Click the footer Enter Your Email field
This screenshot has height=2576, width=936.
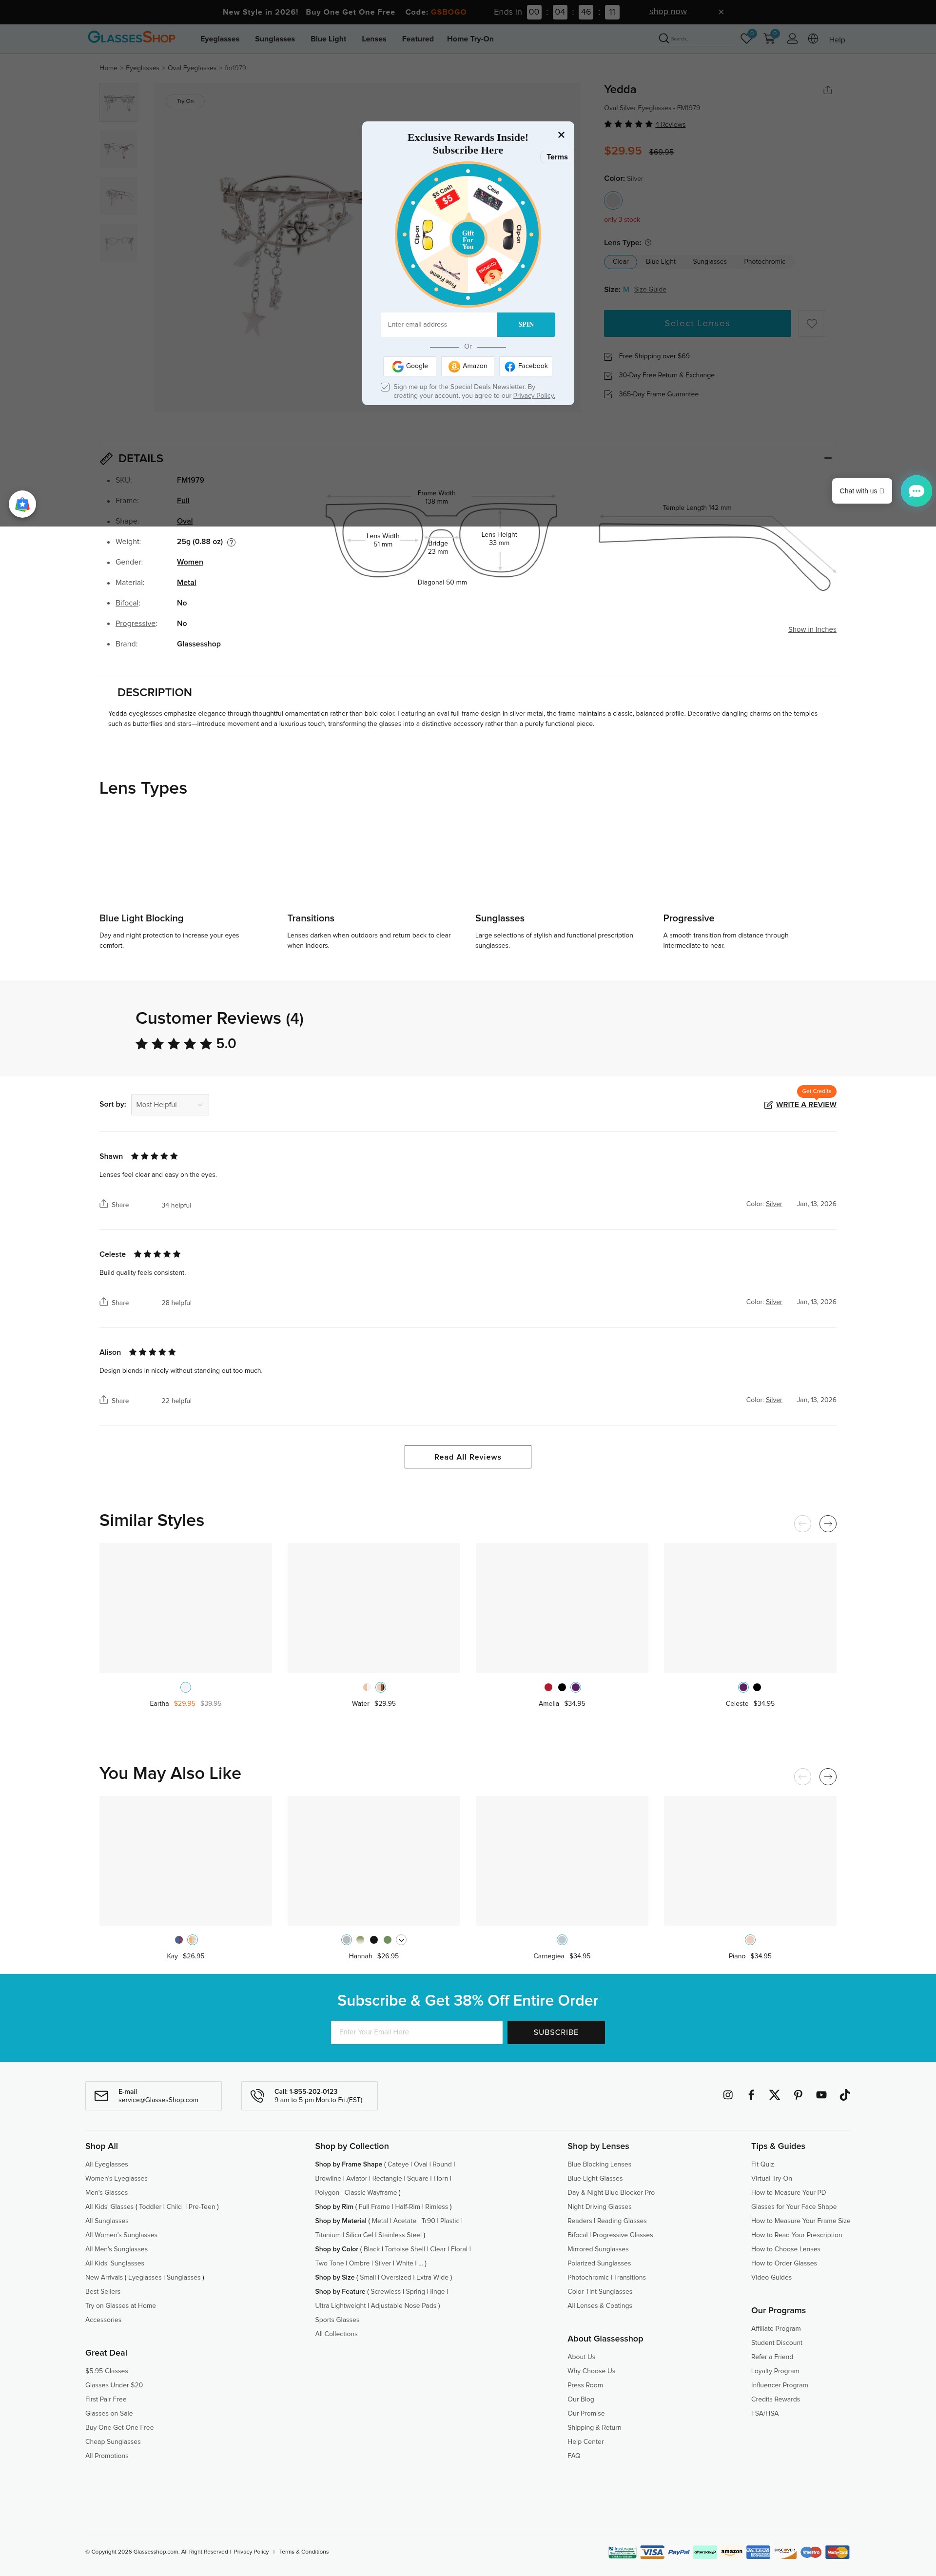(416, 2032)
